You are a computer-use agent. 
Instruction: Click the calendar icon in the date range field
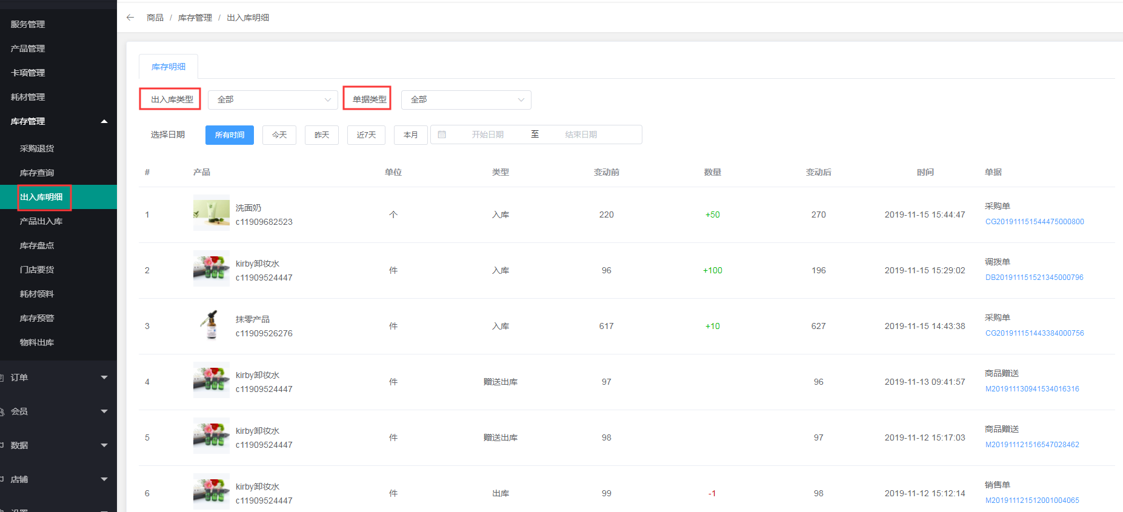tap(442, 135)
